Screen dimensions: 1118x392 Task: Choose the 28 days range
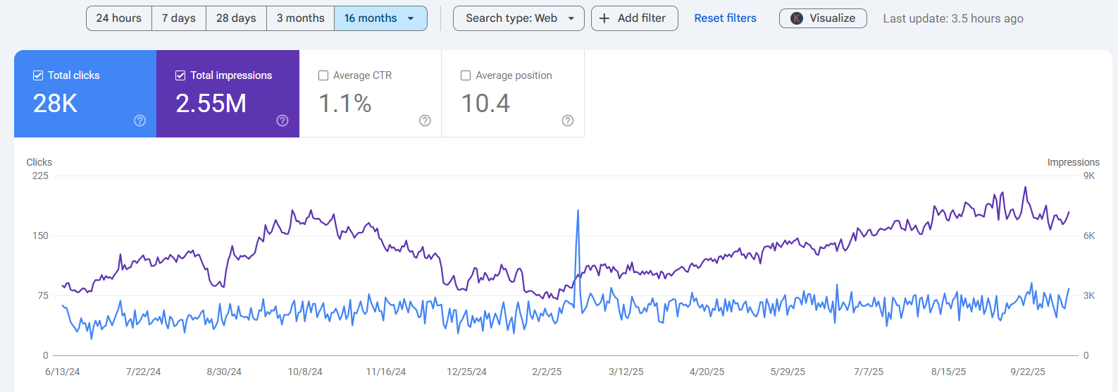pyautogui.click(x=236, y=18)
